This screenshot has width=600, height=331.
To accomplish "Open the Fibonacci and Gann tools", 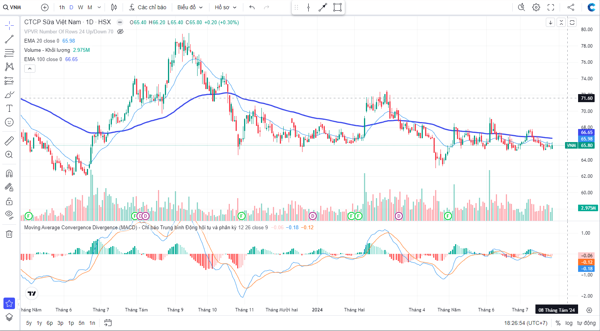I will point(9,53).
